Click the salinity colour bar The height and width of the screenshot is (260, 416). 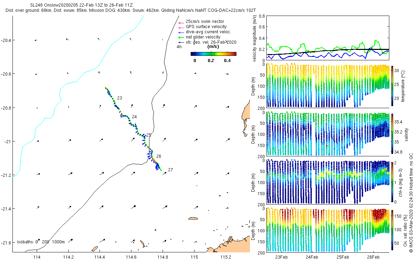point(392,133)
